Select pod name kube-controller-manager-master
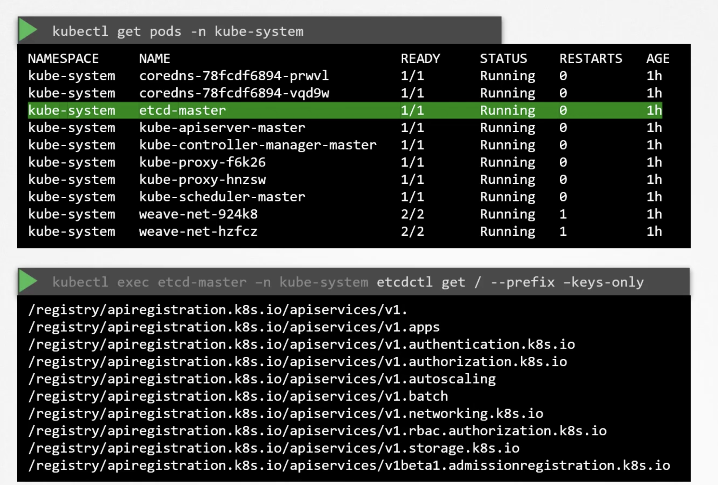 [258, 145]
